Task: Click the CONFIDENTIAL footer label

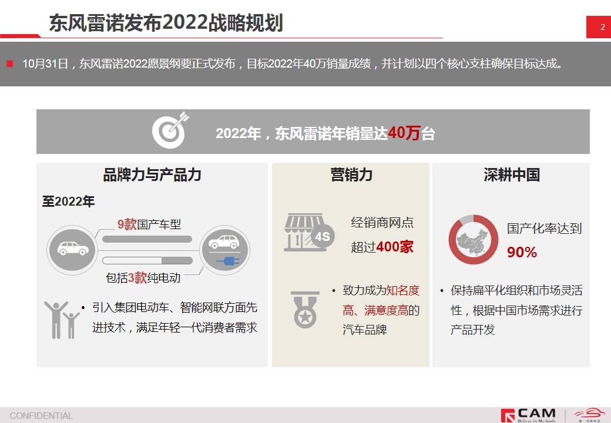Action: [41, 416]
